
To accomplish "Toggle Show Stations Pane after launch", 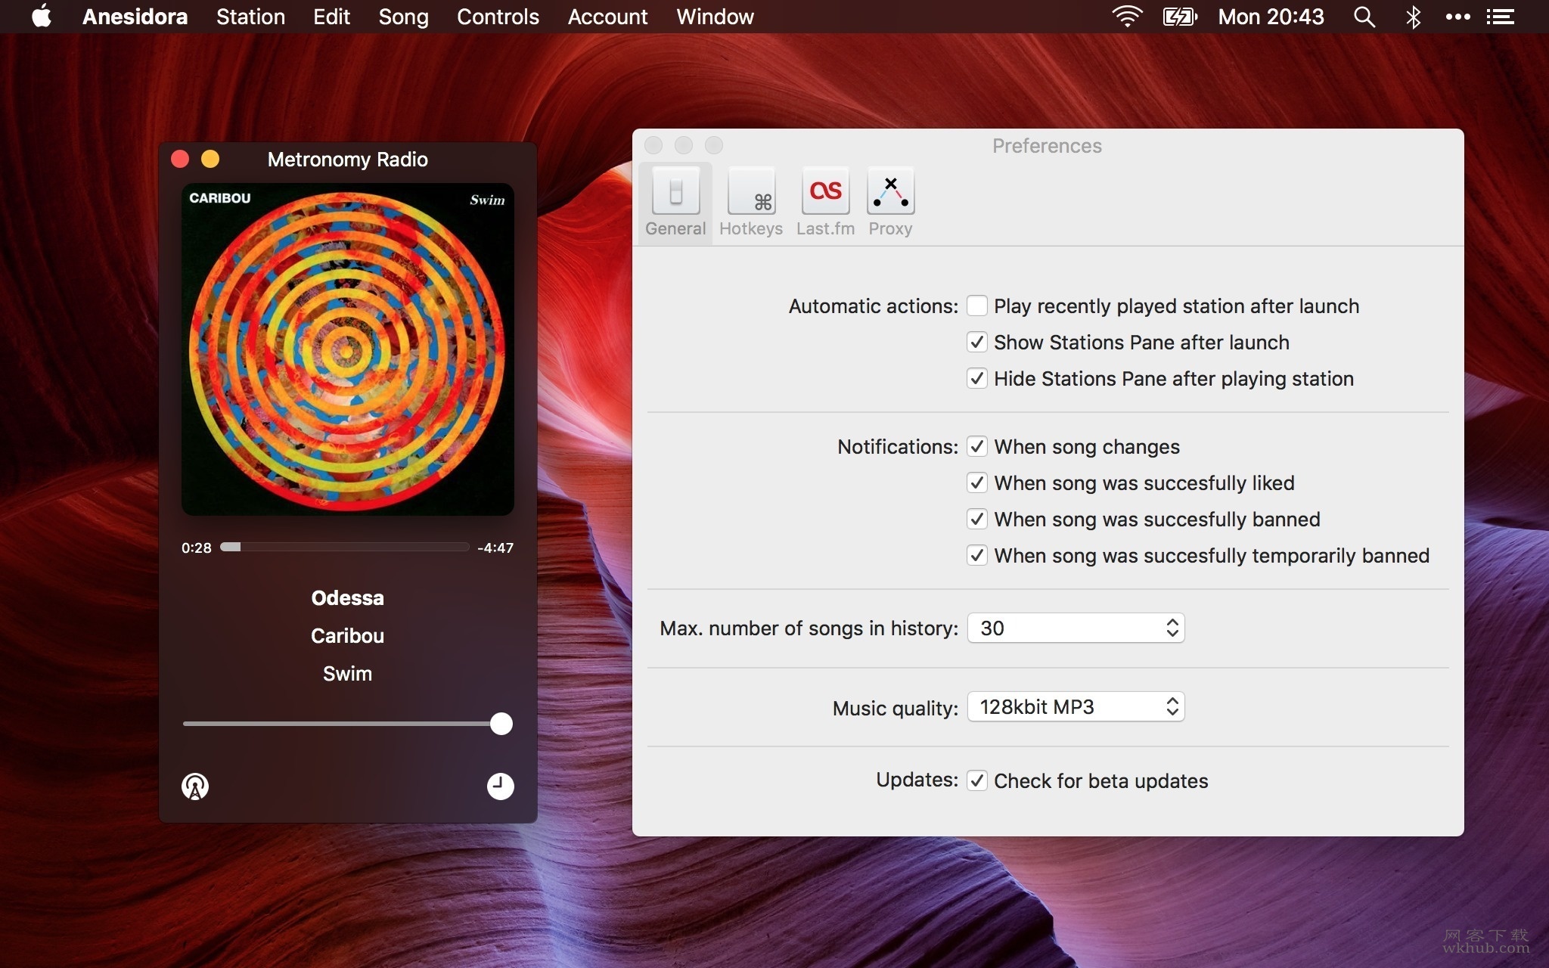I will [977, 342].
